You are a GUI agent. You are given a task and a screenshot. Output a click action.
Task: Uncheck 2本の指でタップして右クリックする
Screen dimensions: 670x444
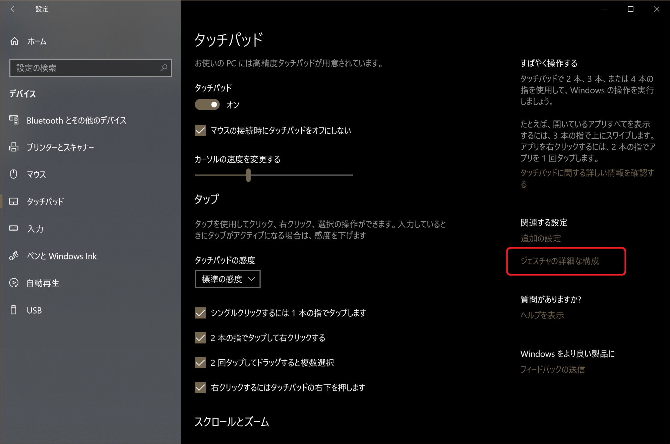[x=200, y=338]
